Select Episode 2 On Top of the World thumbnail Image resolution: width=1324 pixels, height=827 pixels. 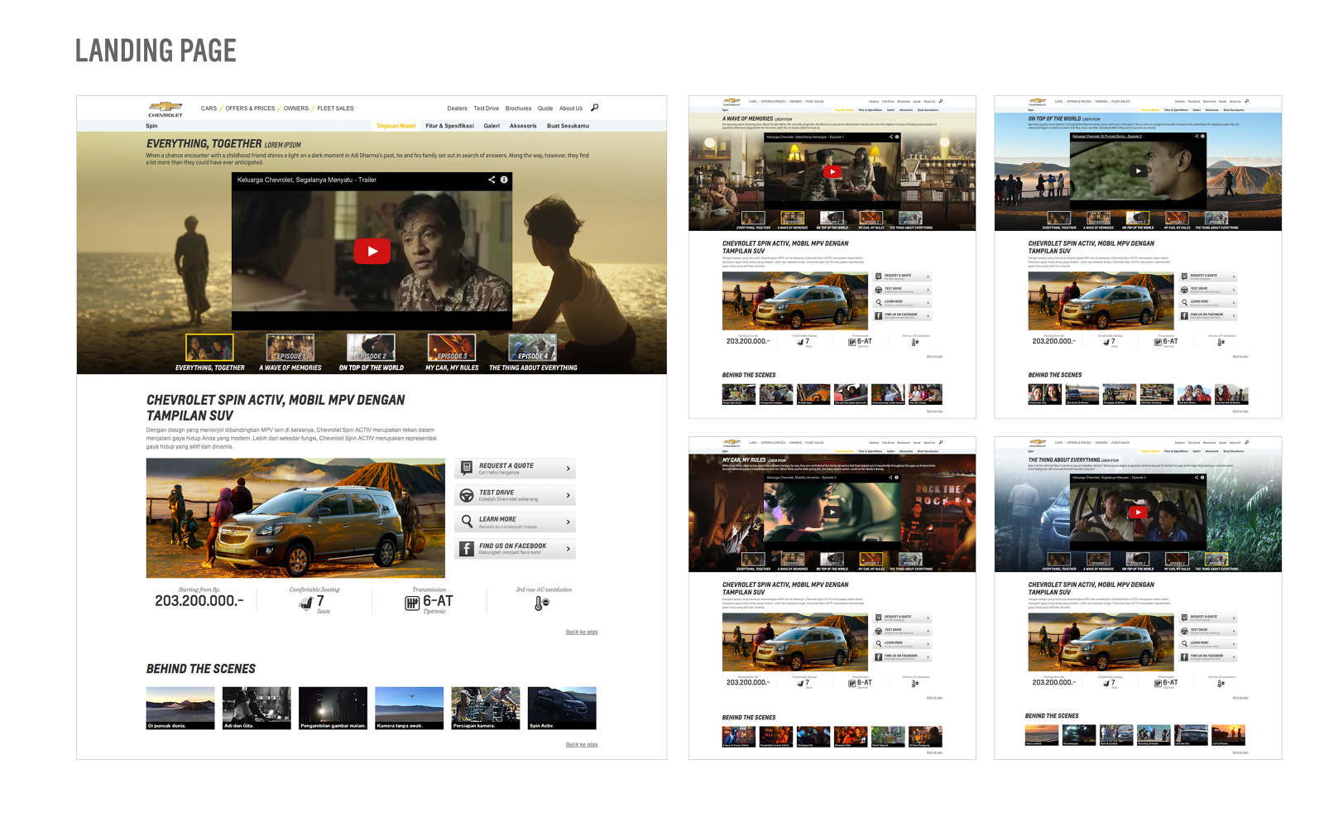pyautogui.click(x=371, y=349)
